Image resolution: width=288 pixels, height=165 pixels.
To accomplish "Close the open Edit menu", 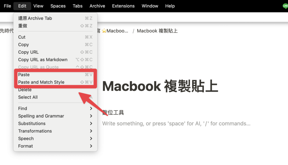I will 22,6.
